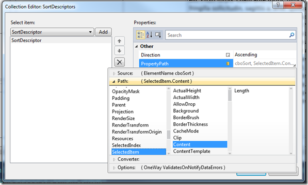Switch to alphabetical sort icon in Properties
The width and height of the screenshot is (308, 185).
[149, 35]
